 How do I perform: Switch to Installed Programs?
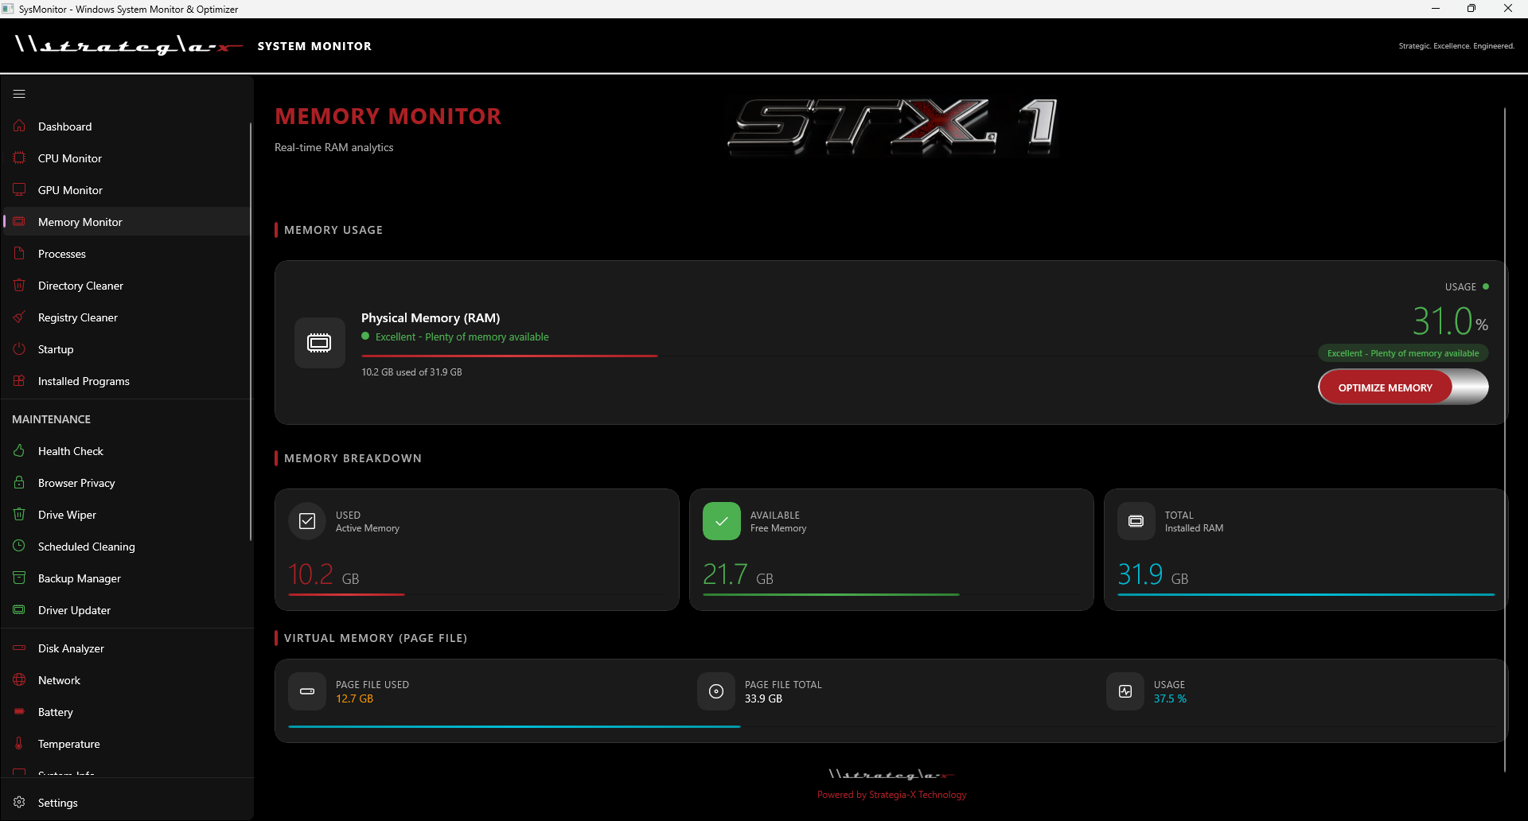tap(84, 381)
